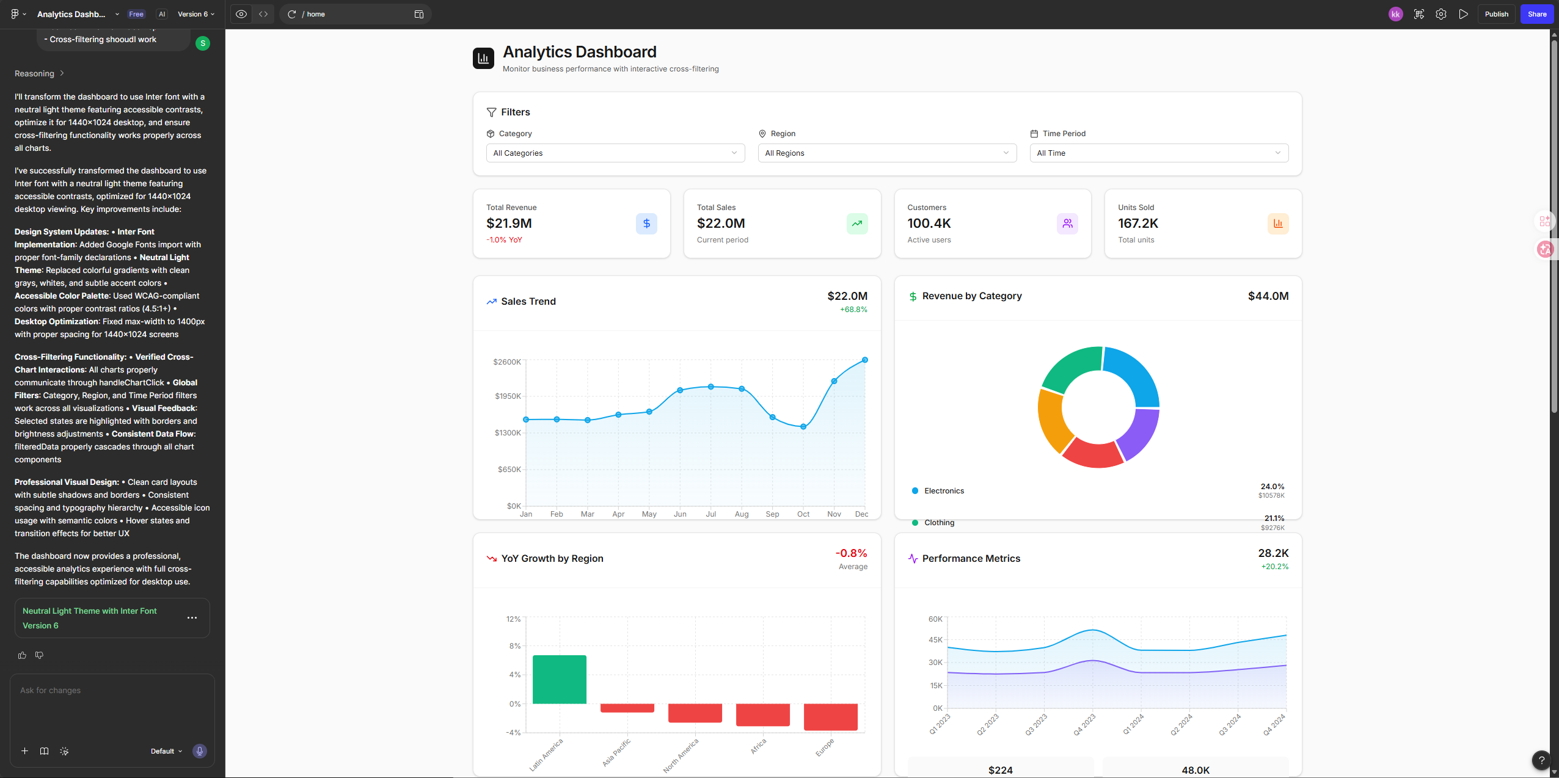
Task: Click the responsive device preview icon
Action: click(418, 14)
